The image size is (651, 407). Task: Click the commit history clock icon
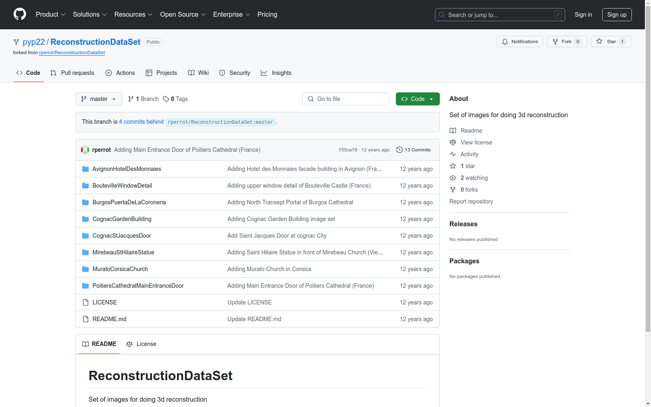[x=400, y=150]
